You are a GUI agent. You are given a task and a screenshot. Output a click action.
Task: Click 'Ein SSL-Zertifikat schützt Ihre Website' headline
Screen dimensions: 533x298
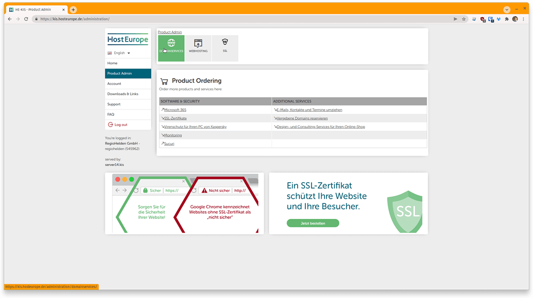point(327,196)
